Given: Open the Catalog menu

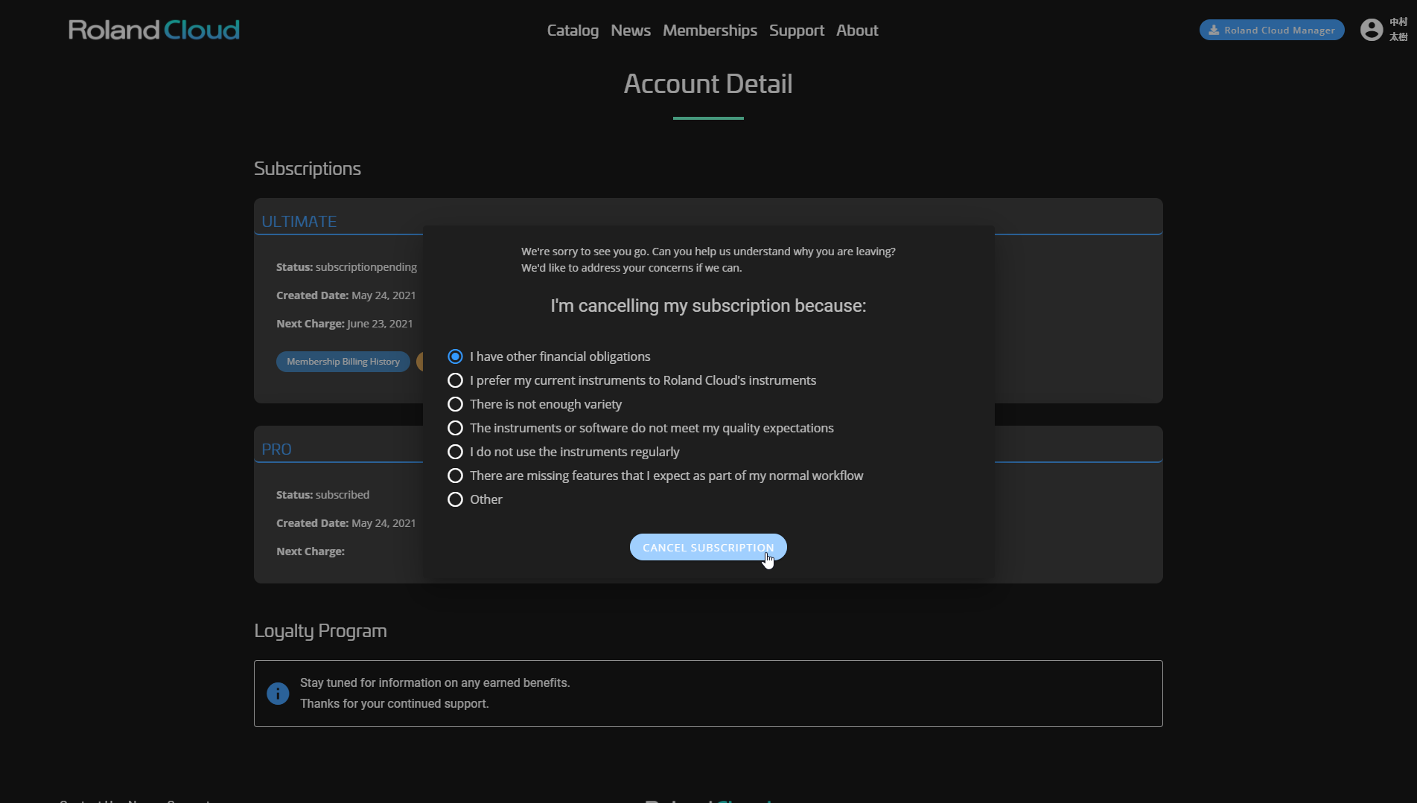Looking at the screenshot, I should tap(573, 31).
